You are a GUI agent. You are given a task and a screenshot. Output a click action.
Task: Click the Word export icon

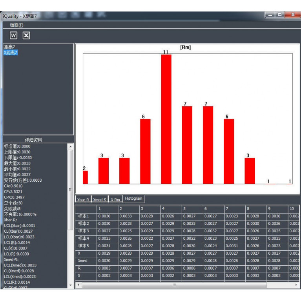[14, 36]
